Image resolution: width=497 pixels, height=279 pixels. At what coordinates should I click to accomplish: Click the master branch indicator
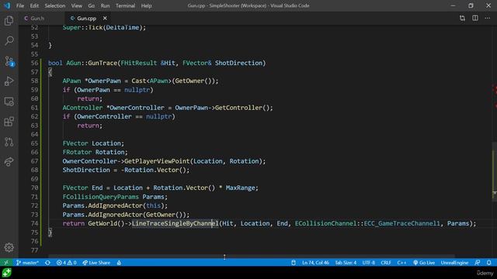pos(27,263)
